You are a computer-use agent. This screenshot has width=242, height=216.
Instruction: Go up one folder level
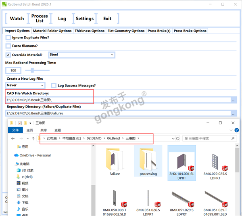pos(33,138)
